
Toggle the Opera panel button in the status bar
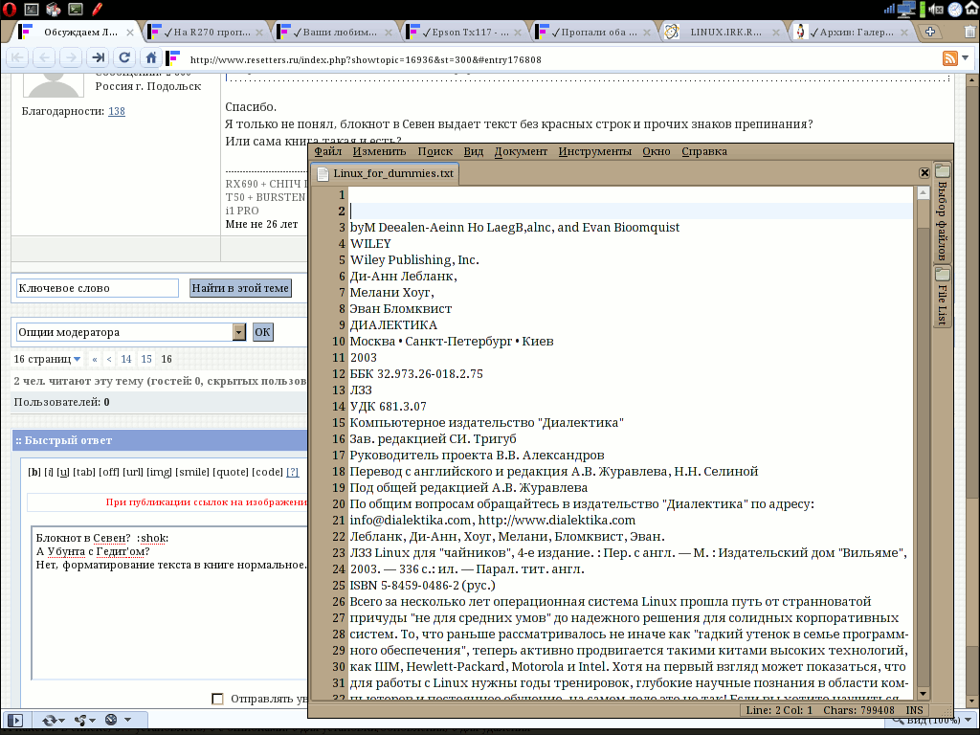point(15,720)
